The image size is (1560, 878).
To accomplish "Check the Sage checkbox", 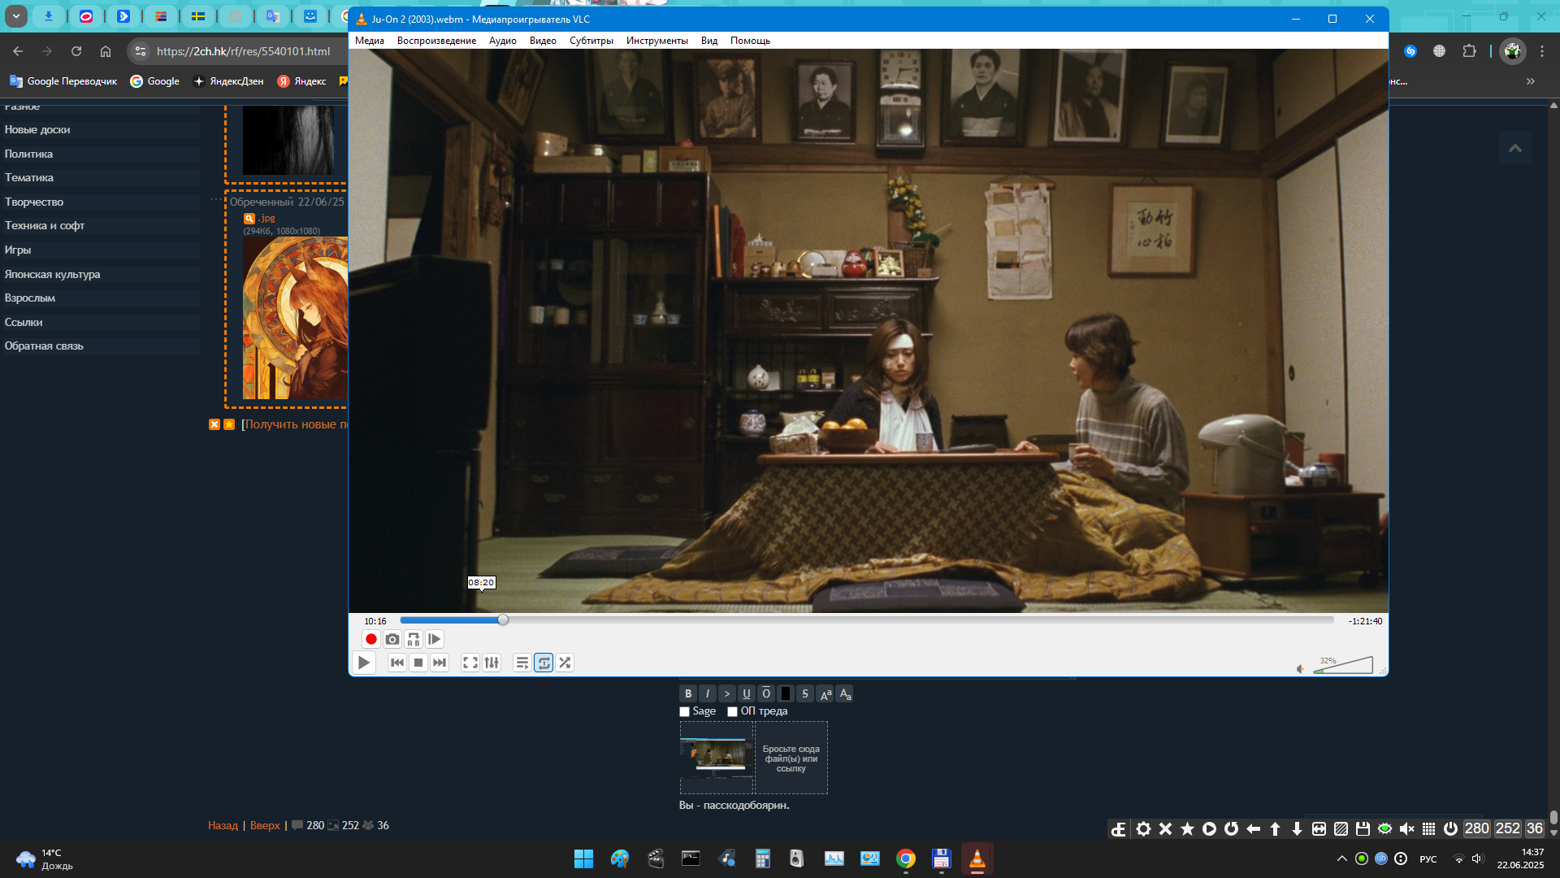I will (684, 712).
